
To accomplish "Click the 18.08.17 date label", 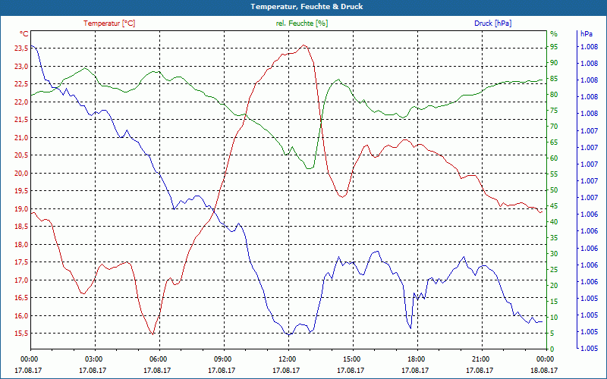I will click(x=544, y=370).
